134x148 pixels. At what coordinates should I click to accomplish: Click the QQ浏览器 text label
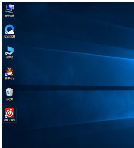(10, 36)
